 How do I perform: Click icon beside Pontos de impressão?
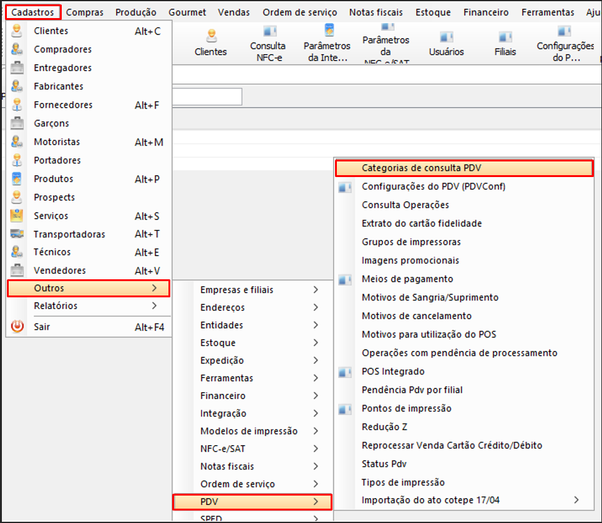345,410
